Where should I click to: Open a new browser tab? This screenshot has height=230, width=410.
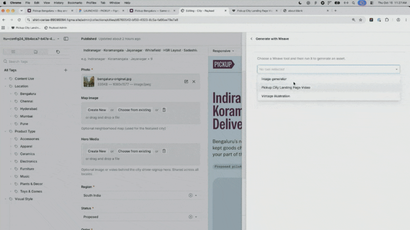click(x=336, y=11)
